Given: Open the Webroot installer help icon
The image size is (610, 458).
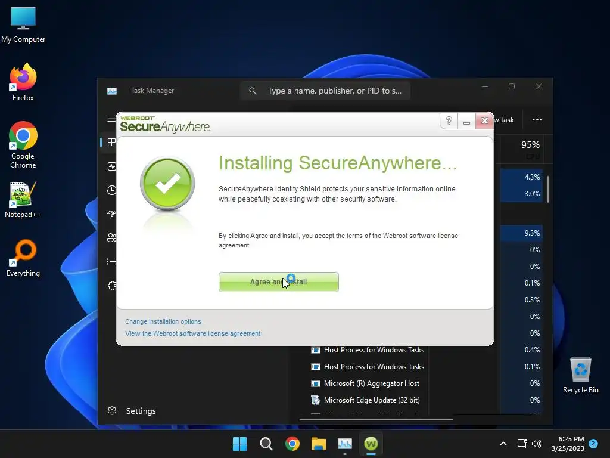Looking at the screenshot, I should click(449, 120).
